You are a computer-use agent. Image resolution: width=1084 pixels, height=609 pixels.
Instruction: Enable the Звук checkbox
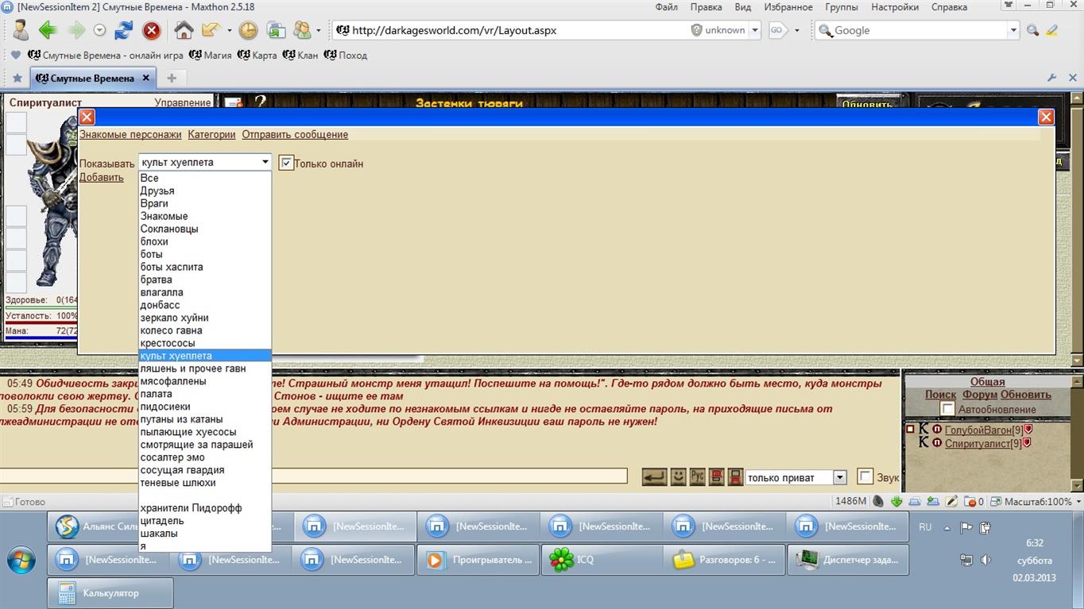click(x=865, y=476)
